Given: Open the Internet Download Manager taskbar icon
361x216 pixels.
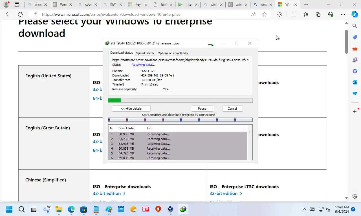Looking at the screenshot, I should point(183,209).
